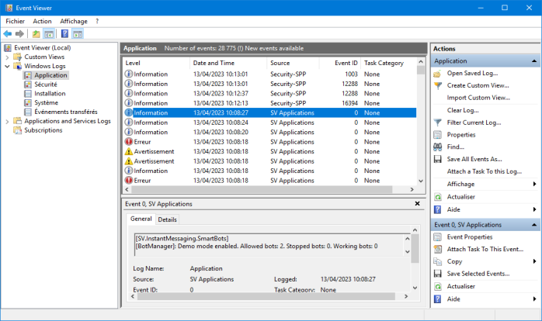Click the Back arrow toolbar icon

tap(7, 34)
